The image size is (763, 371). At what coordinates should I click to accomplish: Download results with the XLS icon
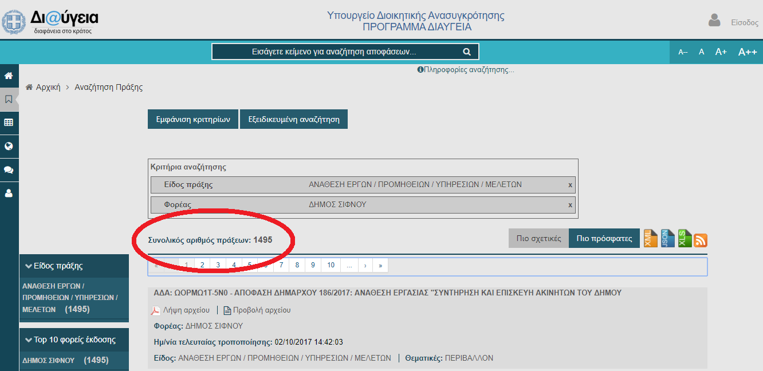(685, 238)
